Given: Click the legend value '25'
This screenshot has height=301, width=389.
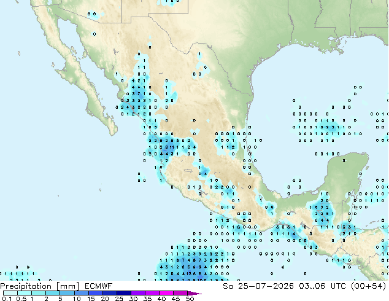Looking at the screenshot, I should tap(119, 299).
